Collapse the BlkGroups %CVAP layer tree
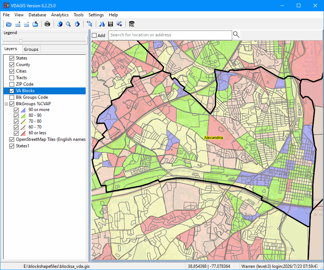 [7, 104]
